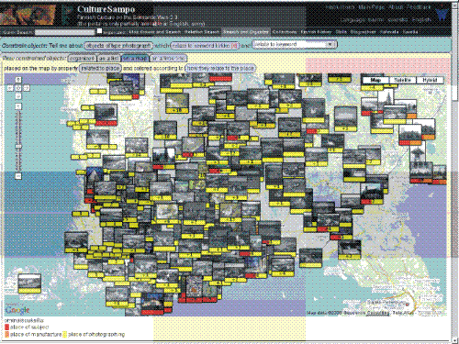
Task: Open the Skills menu item
Action: coord(341,32)
